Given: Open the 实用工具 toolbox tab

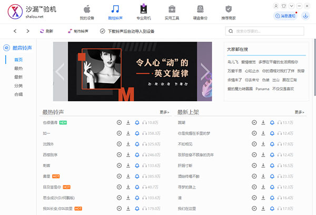Looking at the screenshot, I should pos(172,13).
